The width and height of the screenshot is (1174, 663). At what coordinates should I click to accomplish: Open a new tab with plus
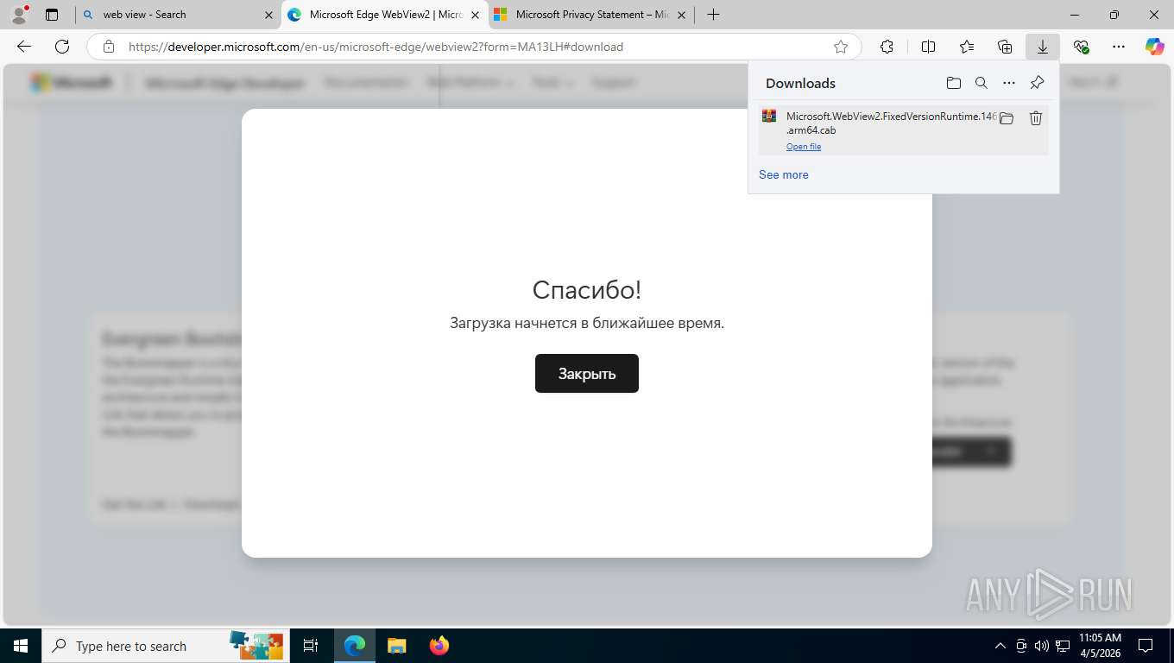tap(713, 15)
